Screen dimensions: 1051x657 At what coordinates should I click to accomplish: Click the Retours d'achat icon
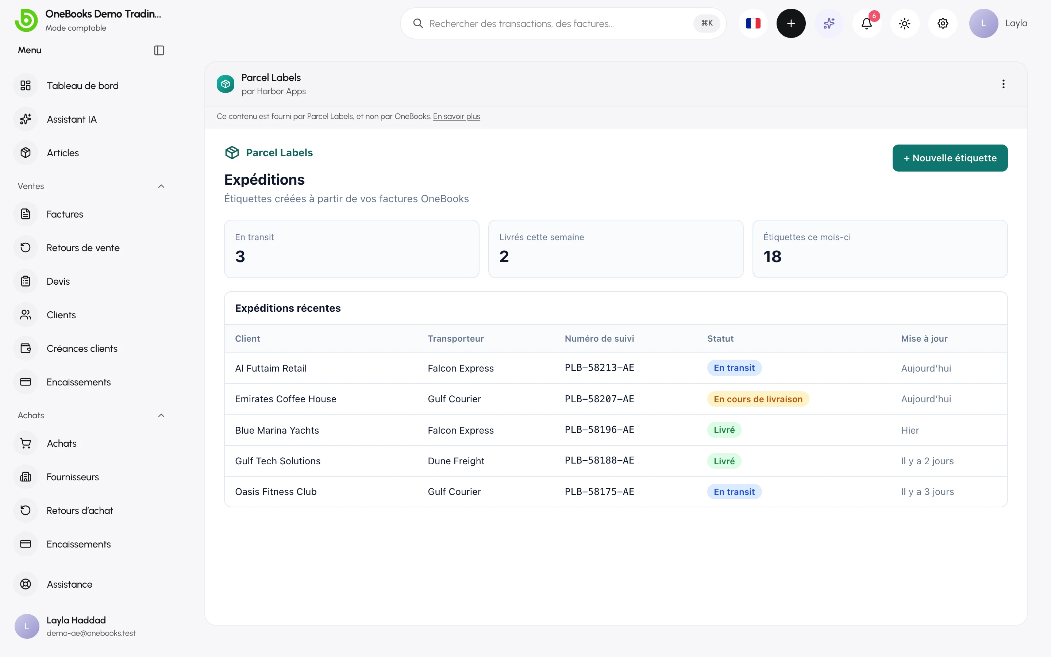click(26, 511)
